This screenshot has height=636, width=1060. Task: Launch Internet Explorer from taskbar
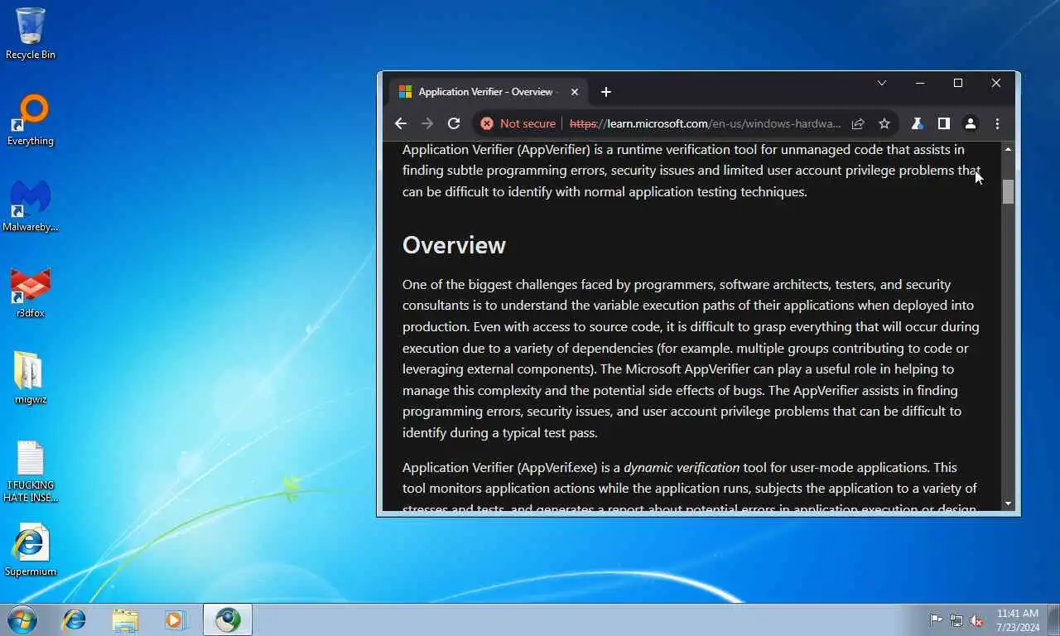75,619
